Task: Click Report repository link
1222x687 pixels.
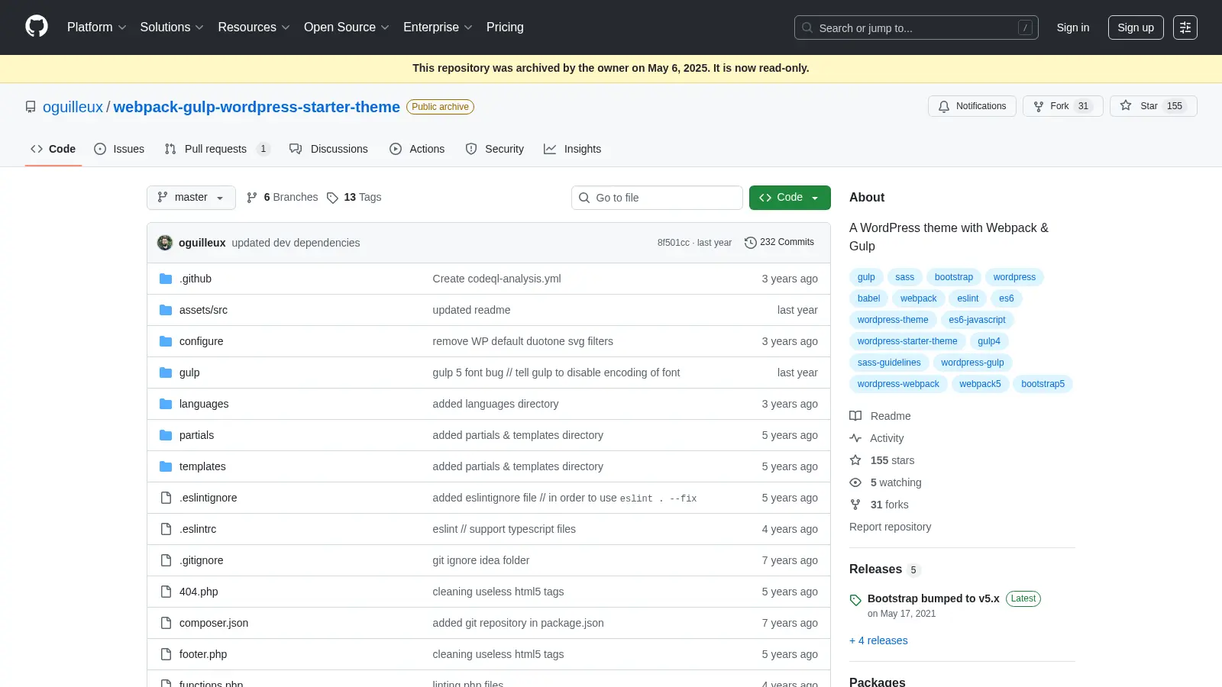Action: tap(890, 527)
